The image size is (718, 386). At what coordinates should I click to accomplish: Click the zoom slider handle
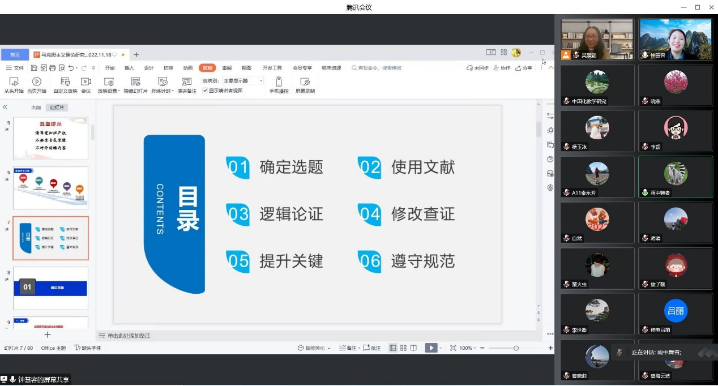pyautogui.click(x=516, y=348)
